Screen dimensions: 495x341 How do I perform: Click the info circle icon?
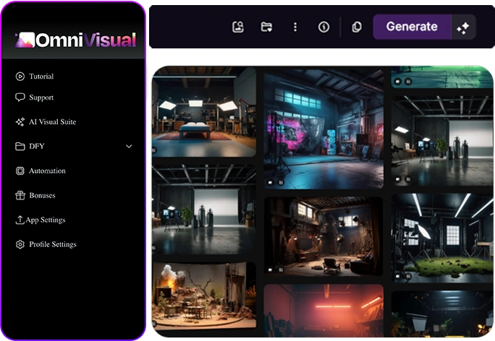(x=323, y=27)
